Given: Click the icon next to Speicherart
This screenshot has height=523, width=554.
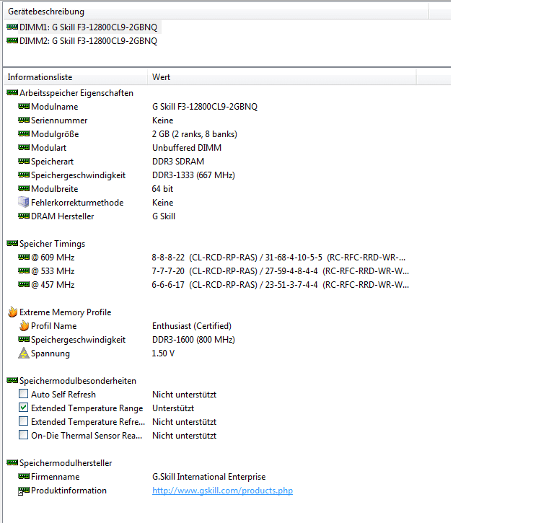Looking at the screenshot, I should click(24, 161).
